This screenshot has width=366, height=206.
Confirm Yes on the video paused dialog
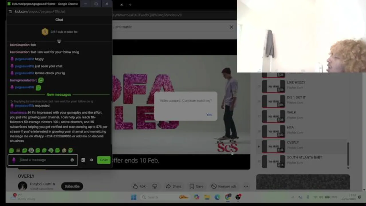(x=209, y=114)
